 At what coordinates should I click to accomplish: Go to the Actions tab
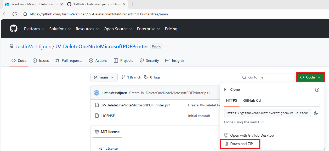coord(98,61)
